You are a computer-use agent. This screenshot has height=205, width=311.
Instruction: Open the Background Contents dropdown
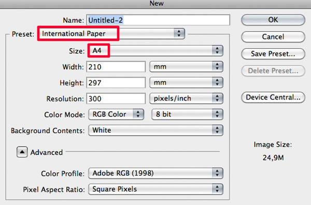click(155, 130)
